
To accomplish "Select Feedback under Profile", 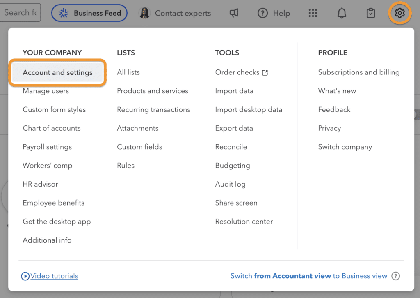I will tap(334, 109).
